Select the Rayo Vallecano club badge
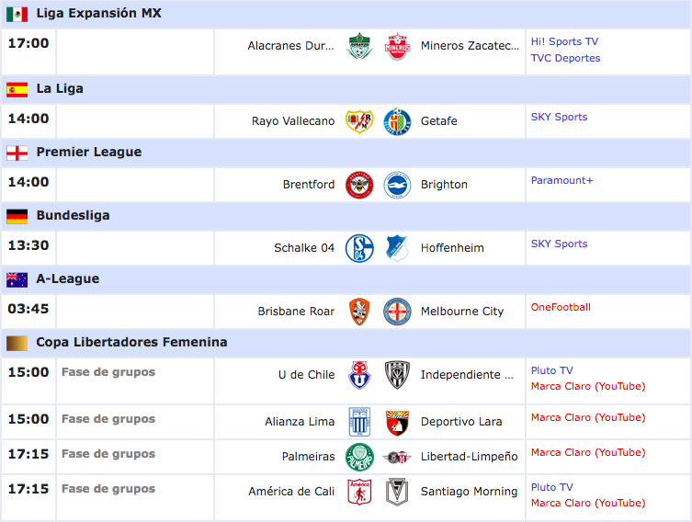692x522 pixels. 359,121
